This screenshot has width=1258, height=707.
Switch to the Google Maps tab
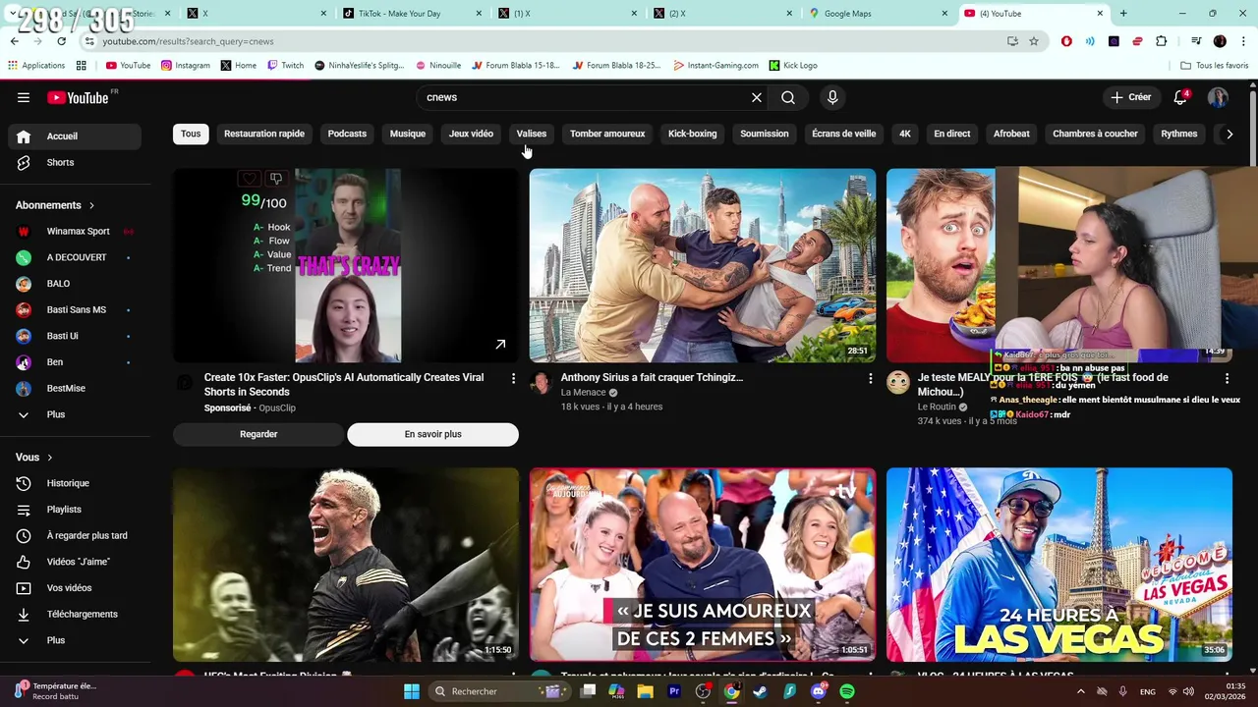pyautogui.click(x=878, y=14)
